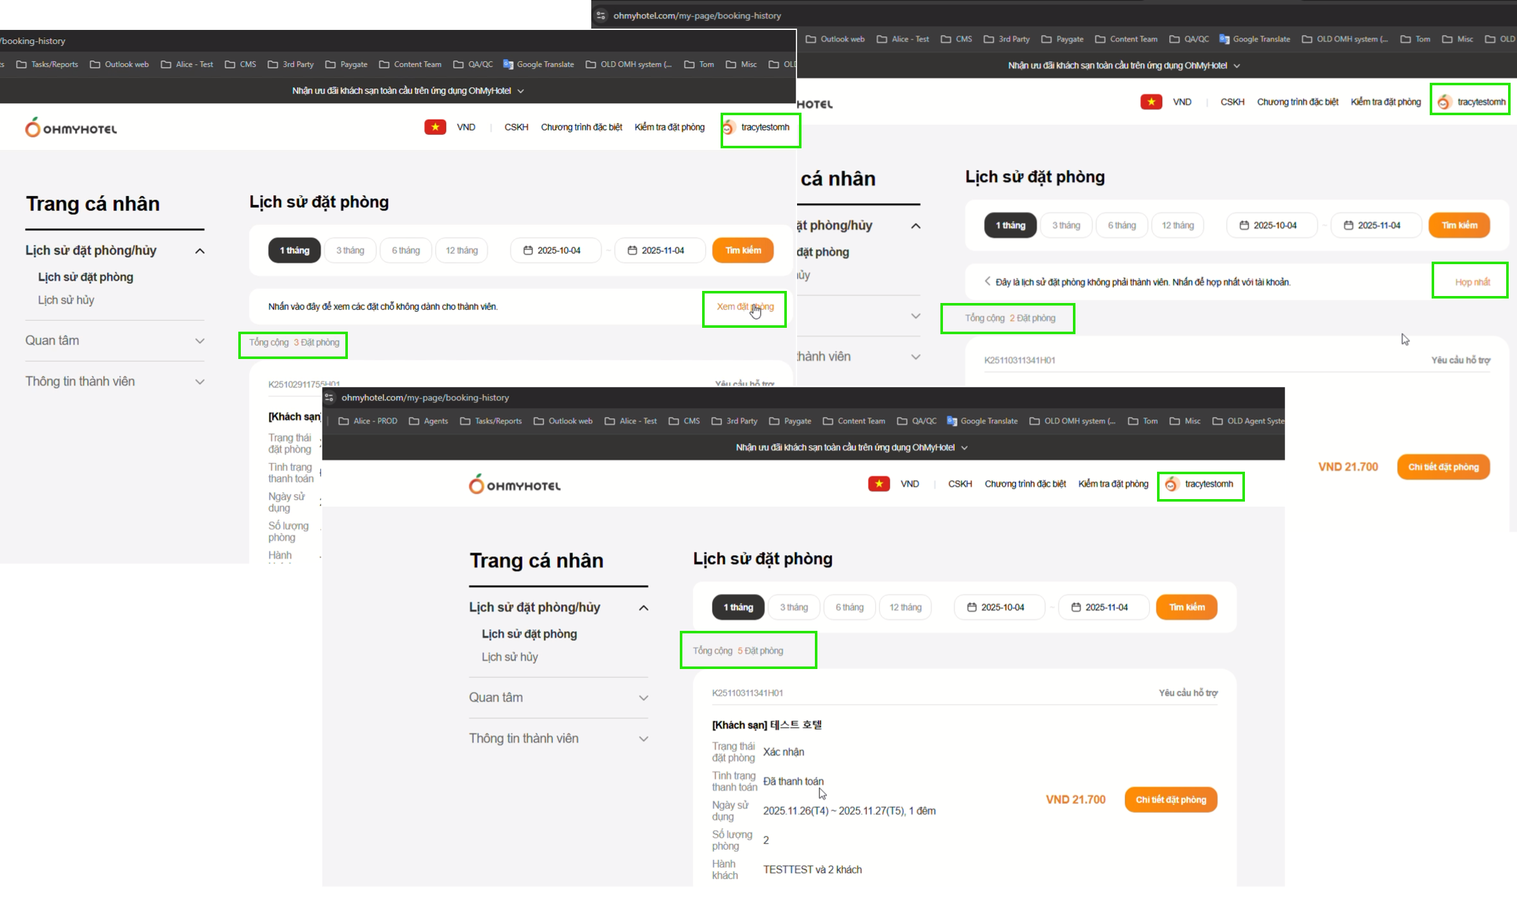Open the OLD Agent Syste bookmark folder
This screenshot has width=1517, height=909.
coord(1248,421)
